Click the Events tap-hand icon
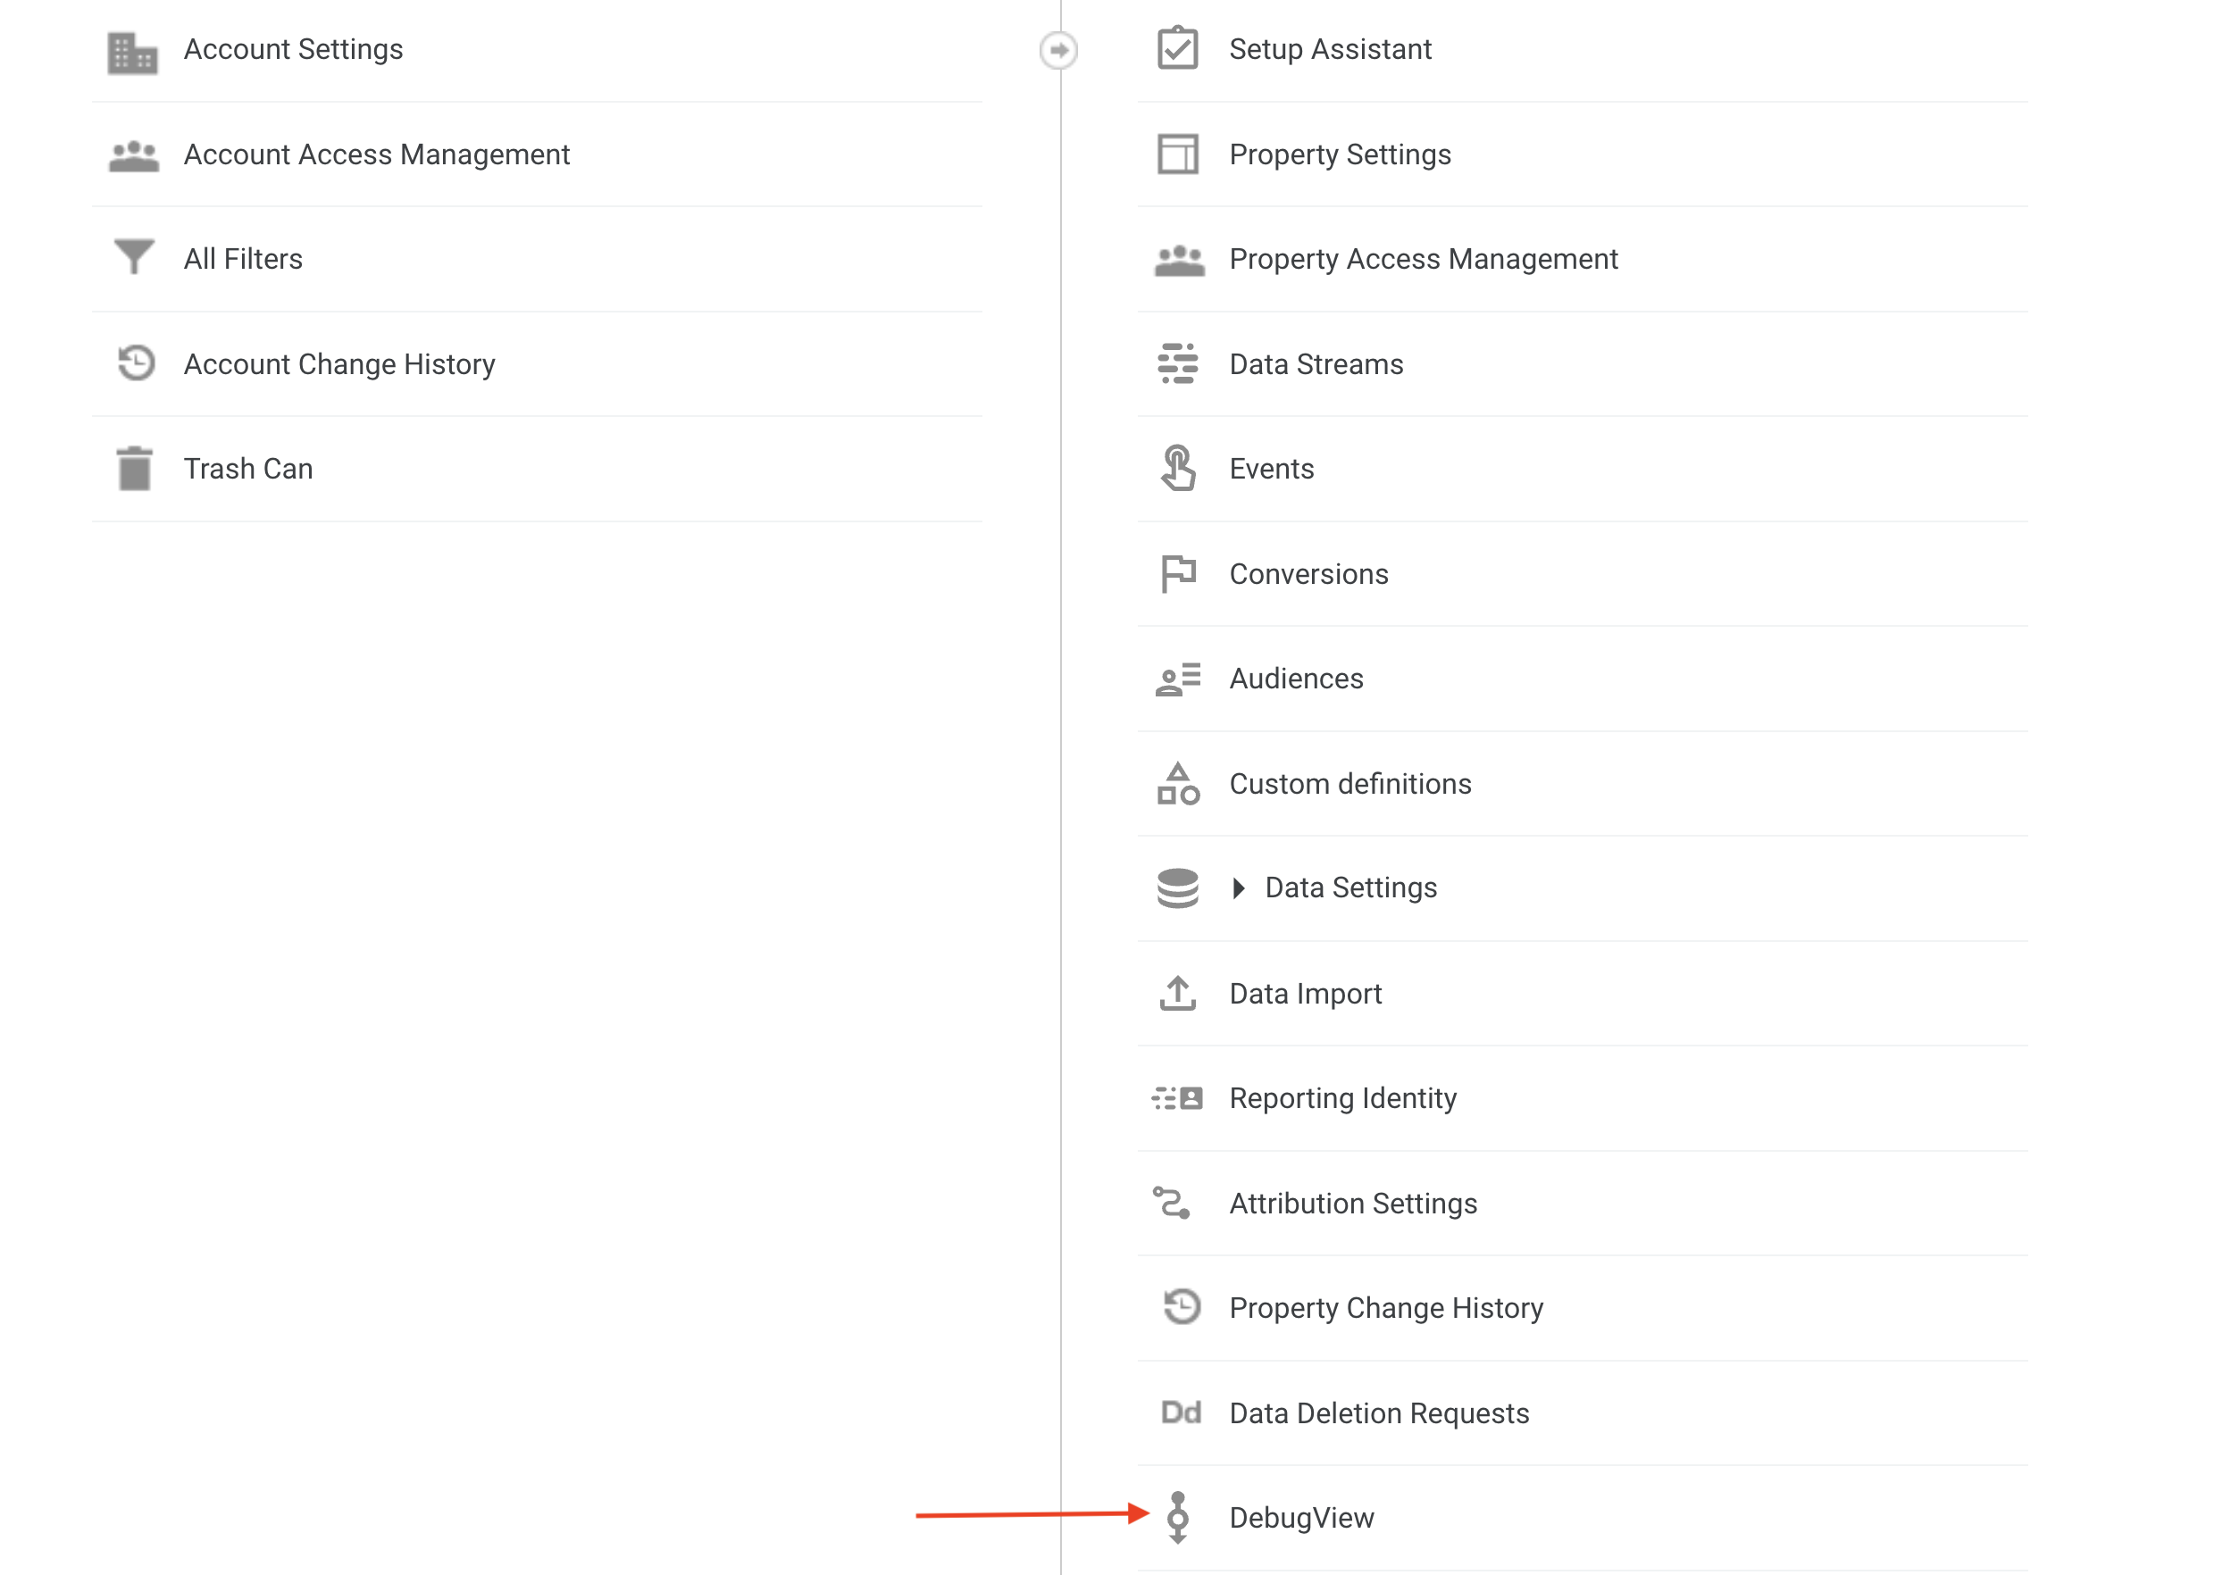This screenshot has height=1575, width=2231. pyautogui.click(x=1177, y=469)
